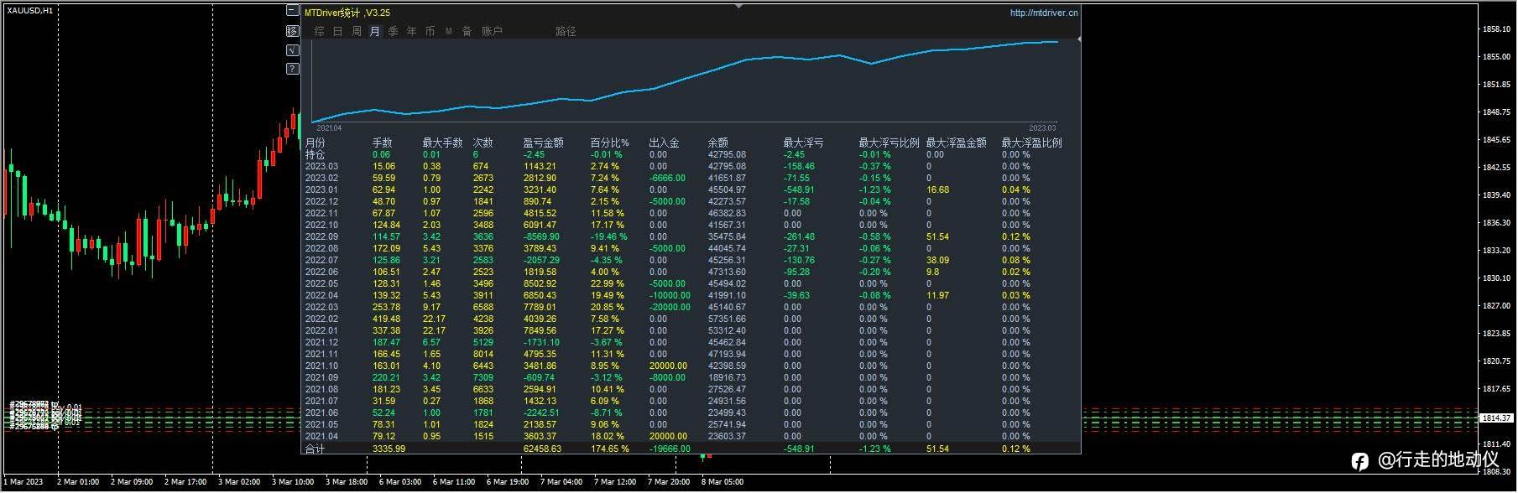Click the 盈亏金额 column header
The image size is (1518, 493).
543,143
